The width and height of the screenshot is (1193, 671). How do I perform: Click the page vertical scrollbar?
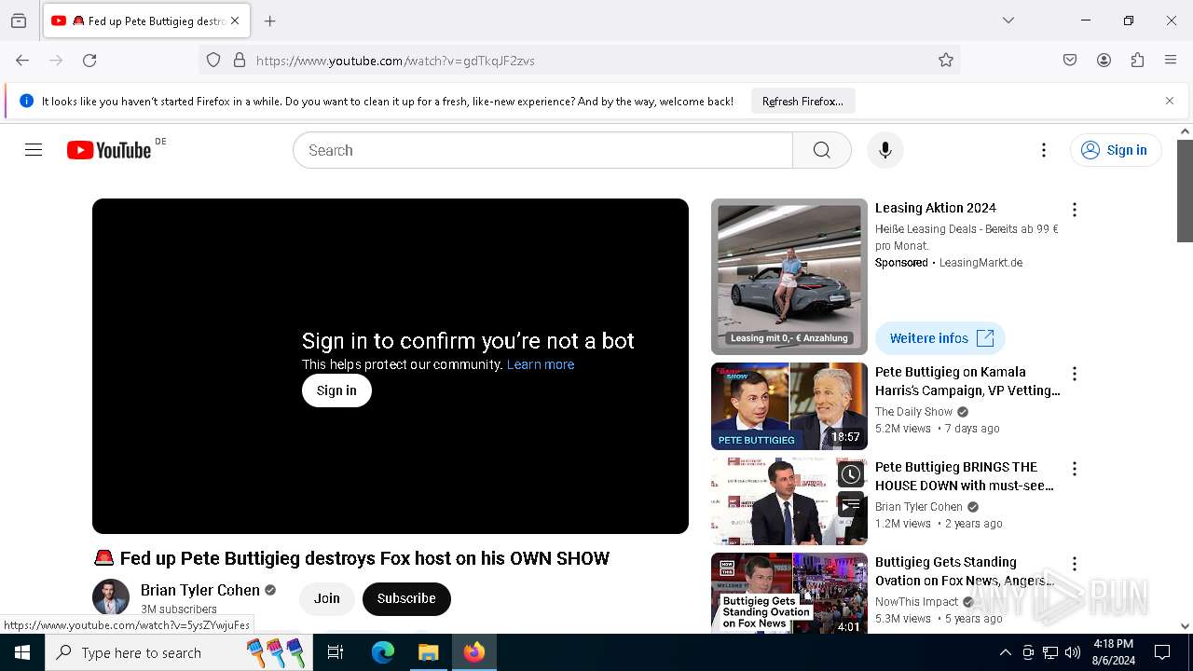1185,191
